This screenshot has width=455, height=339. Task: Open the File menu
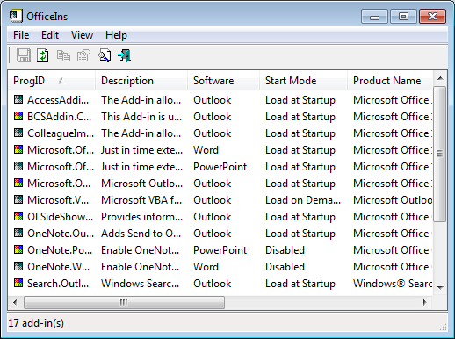pyautogui.click(x=21, y=35)
